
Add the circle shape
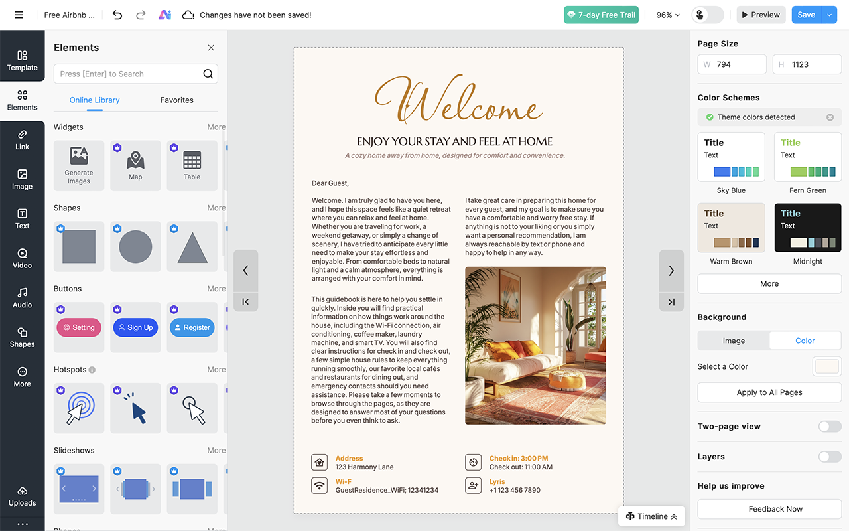pyautogui.click(x=135, y=246)
